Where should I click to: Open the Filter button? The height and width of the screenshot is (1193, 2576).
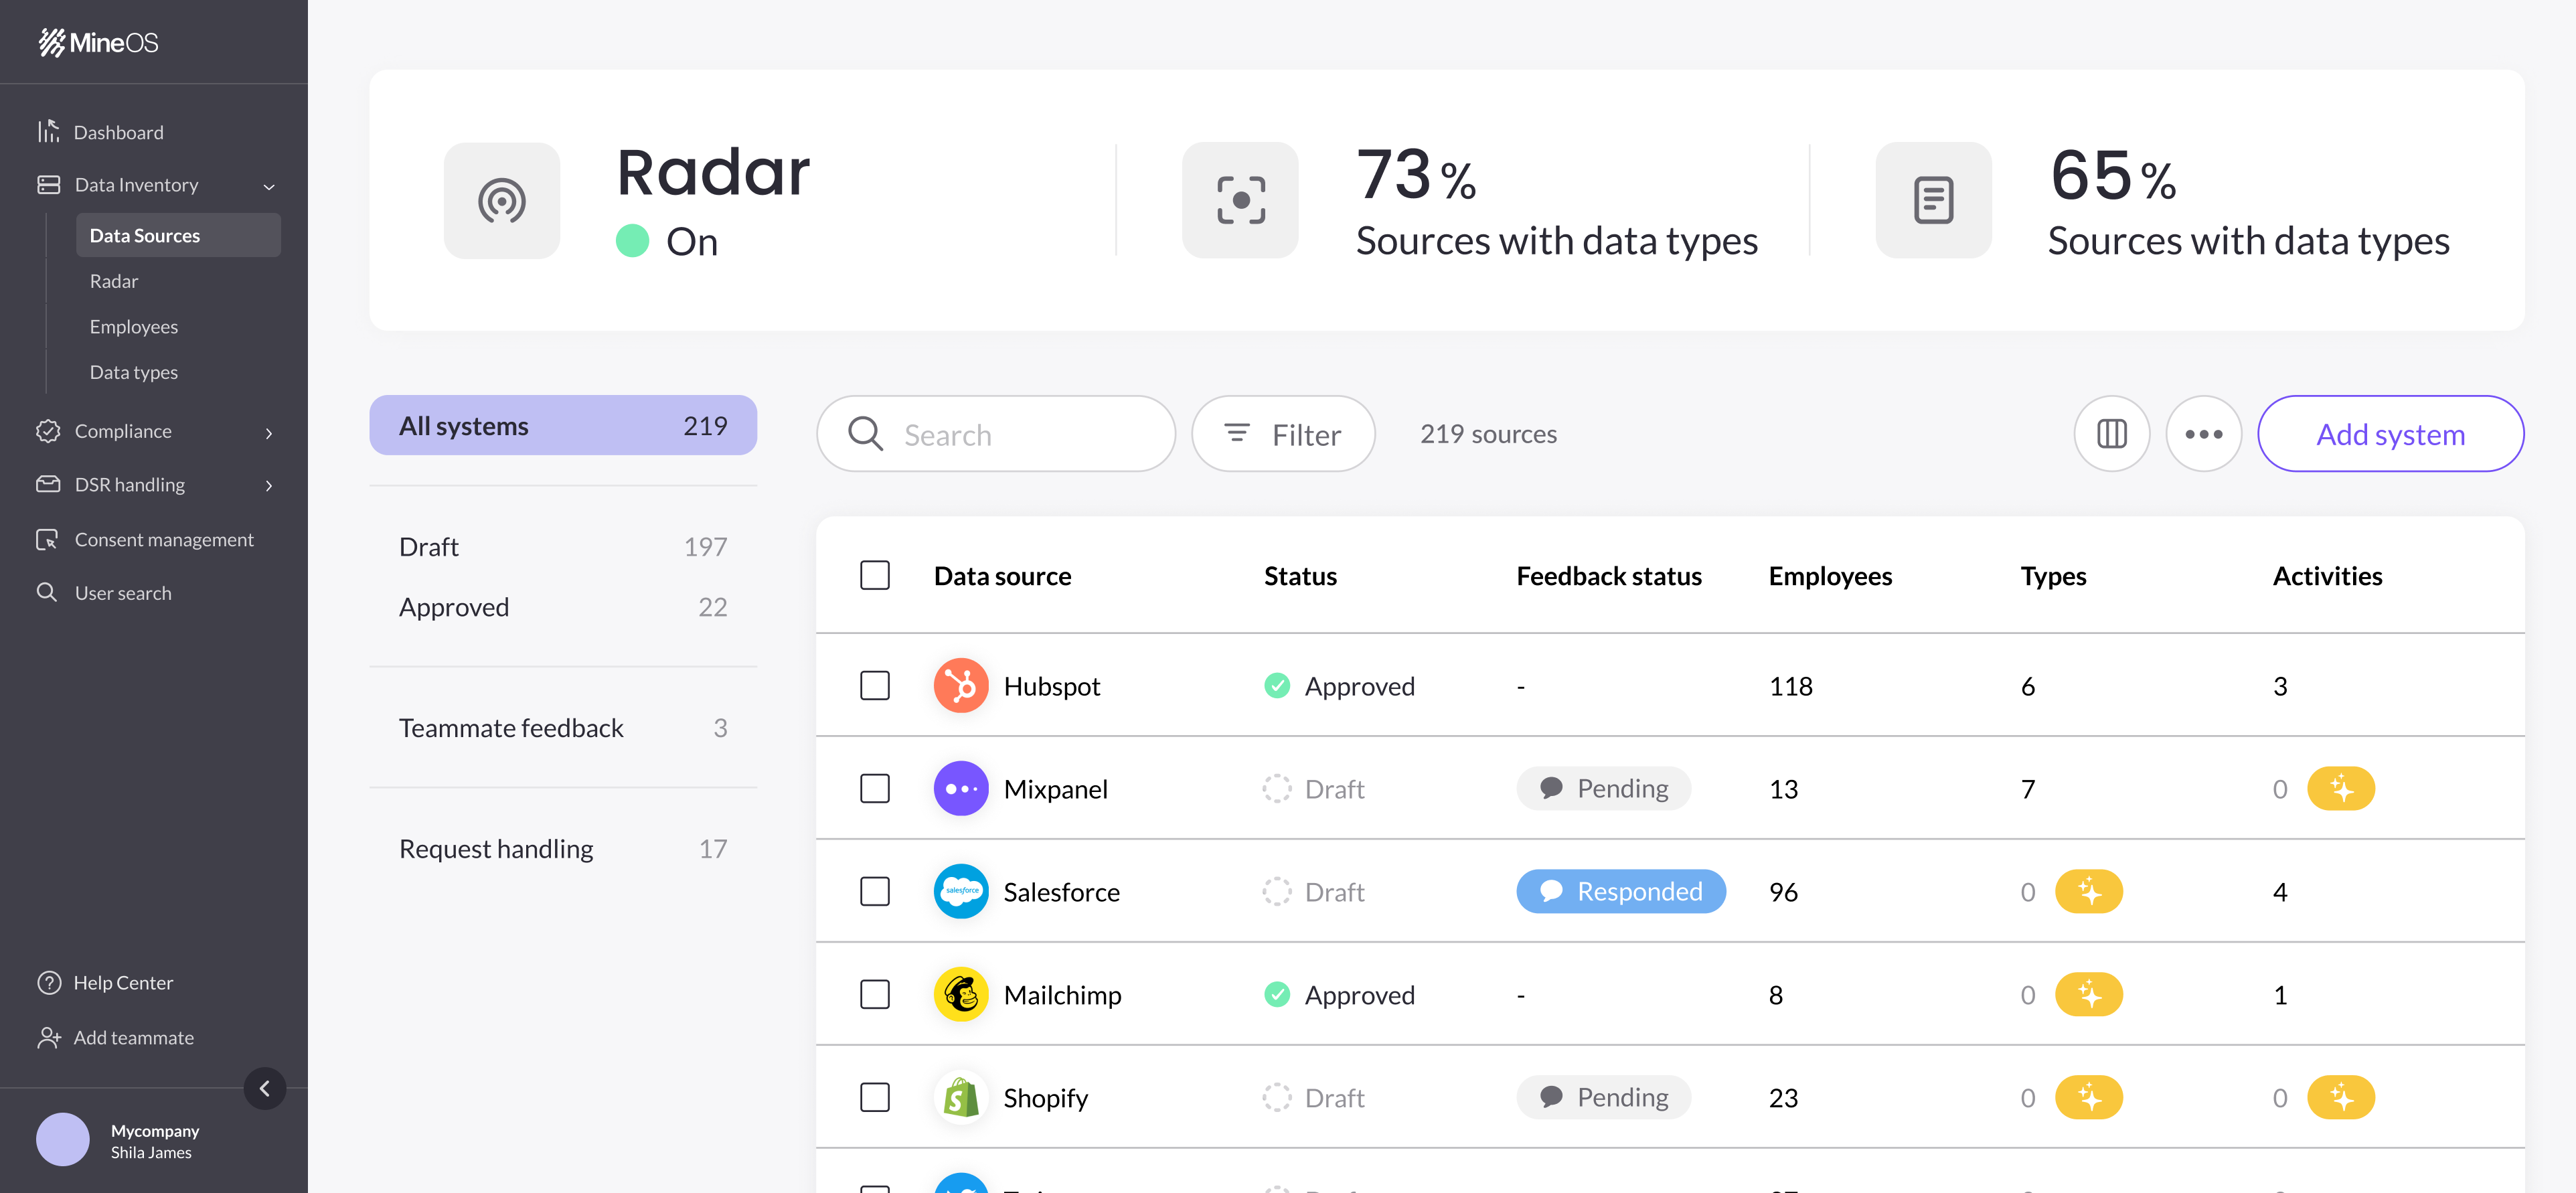[1283, 434]
